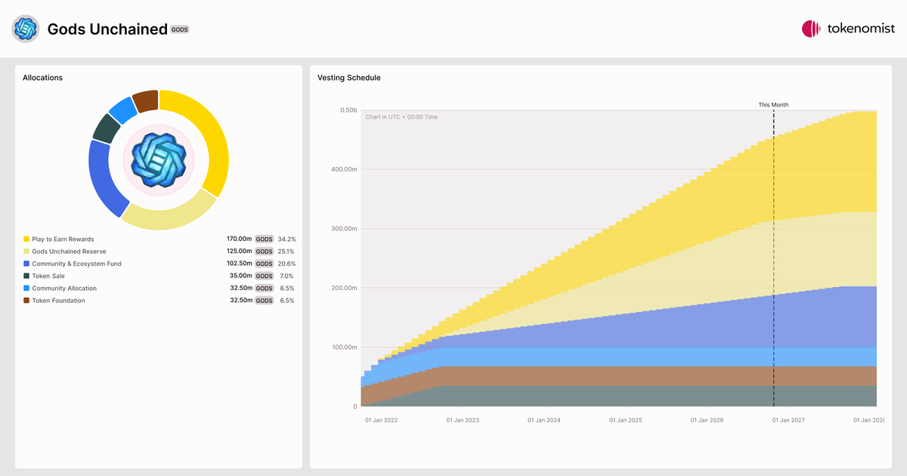
Task: Click the Gods Unchained logo beside the page title
Action: [25, 29]
